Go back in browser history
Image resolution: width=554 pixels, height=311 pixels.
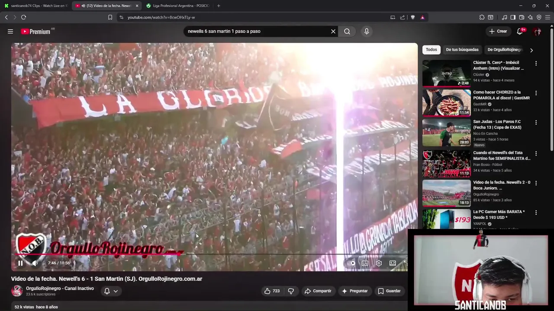[x=6, y=17]
